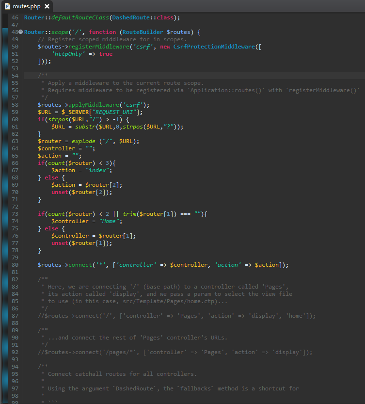The width and height of the screenshot is (365, 404).
Task: Click comment text 'src/Template/Pages/home.ctp'
Action: click(168, 301)
